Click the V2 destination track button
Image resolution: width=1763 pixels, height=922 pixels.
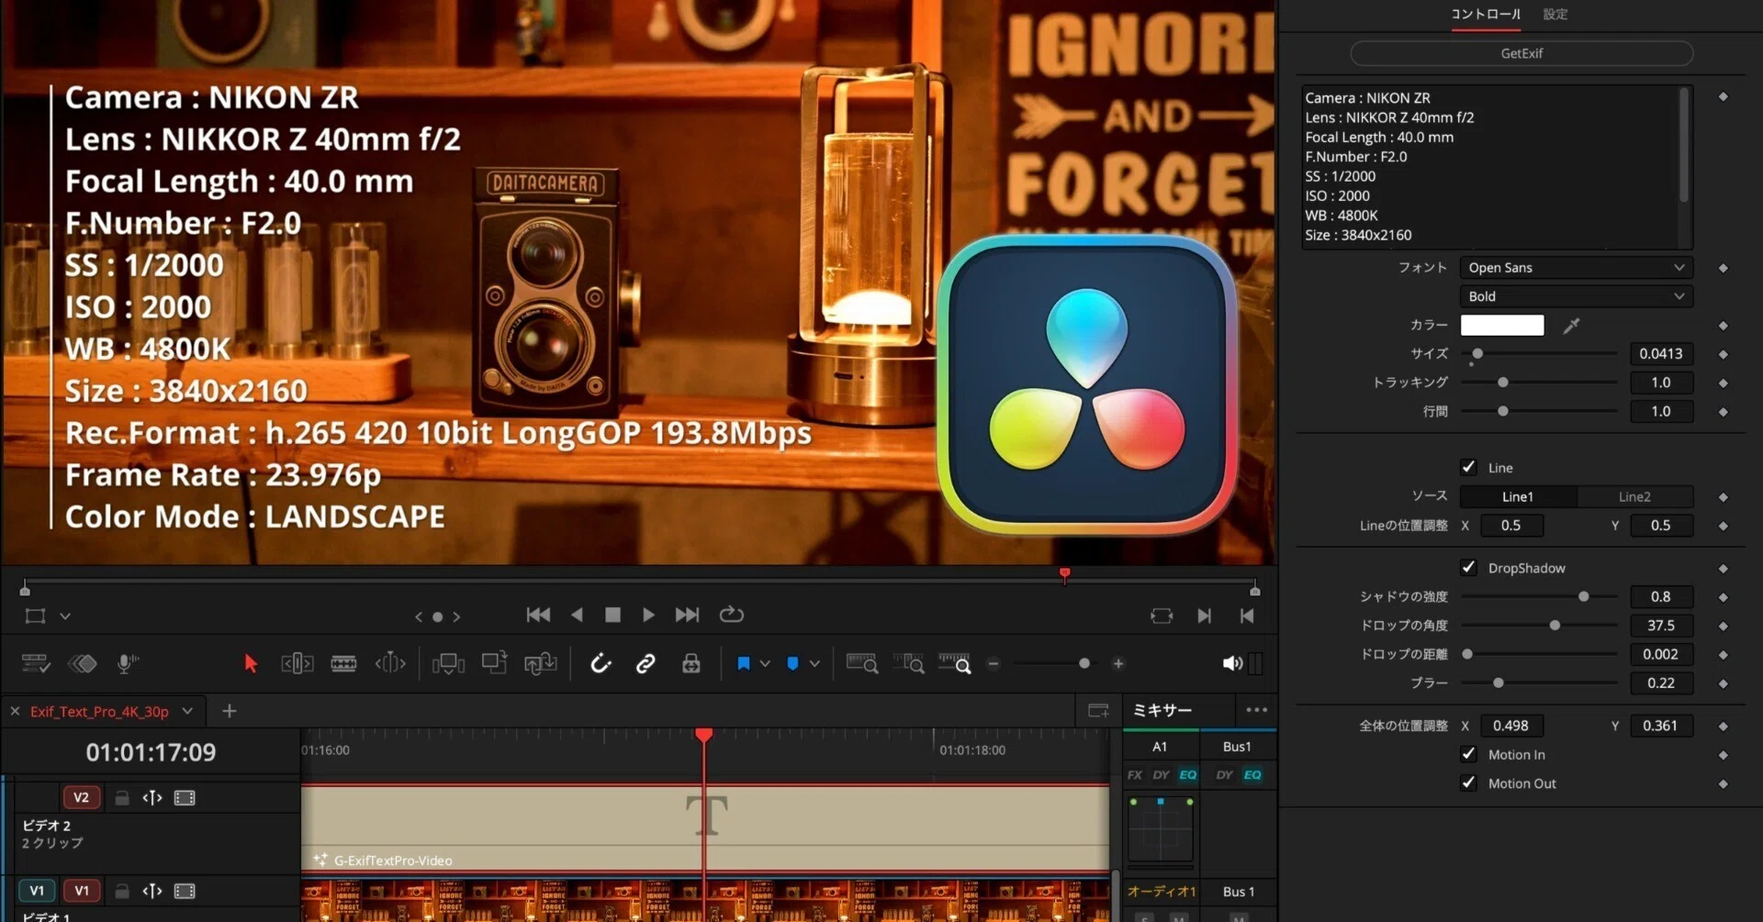point(81,797)
